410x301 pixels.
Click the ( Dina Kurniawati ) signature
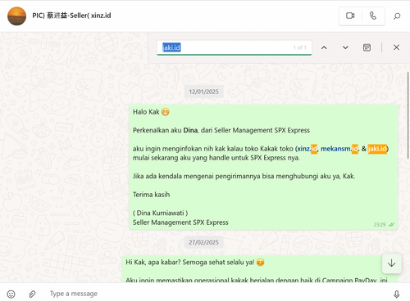[x=160, y=213]
